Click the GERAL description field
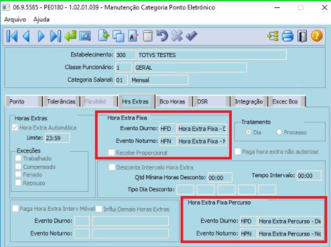The width and height of the screenshot is (331, 247). 191,68
